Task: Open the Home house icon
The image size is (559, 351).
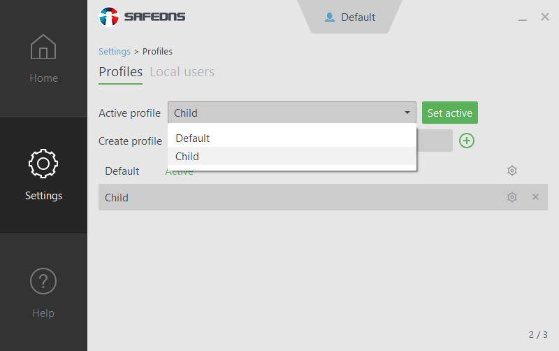Action: [x=43, y=48]
